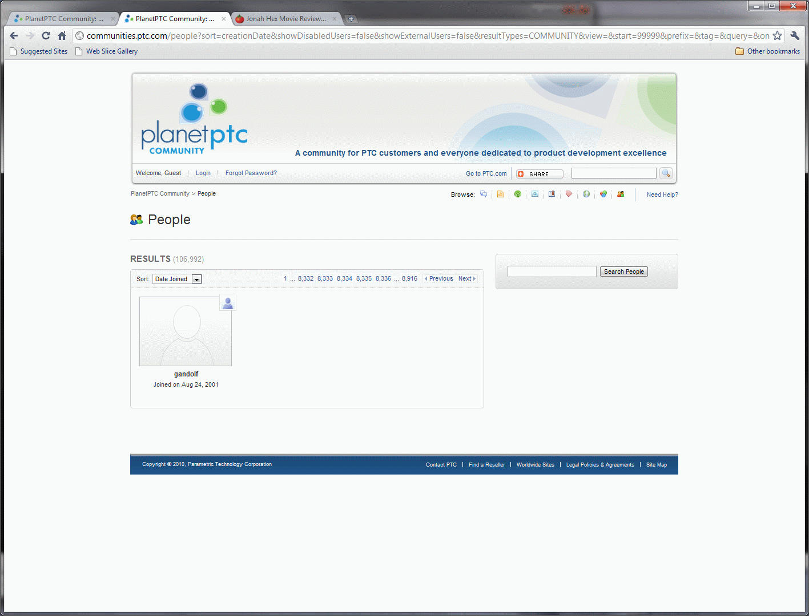Open the colored spheres communities browse icon

pos(603,194)
